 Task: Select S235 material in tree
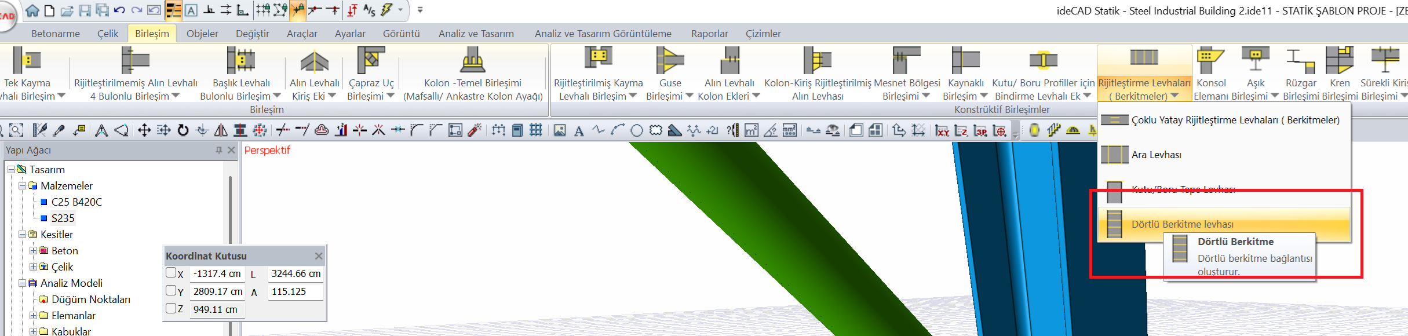[63, 218]
